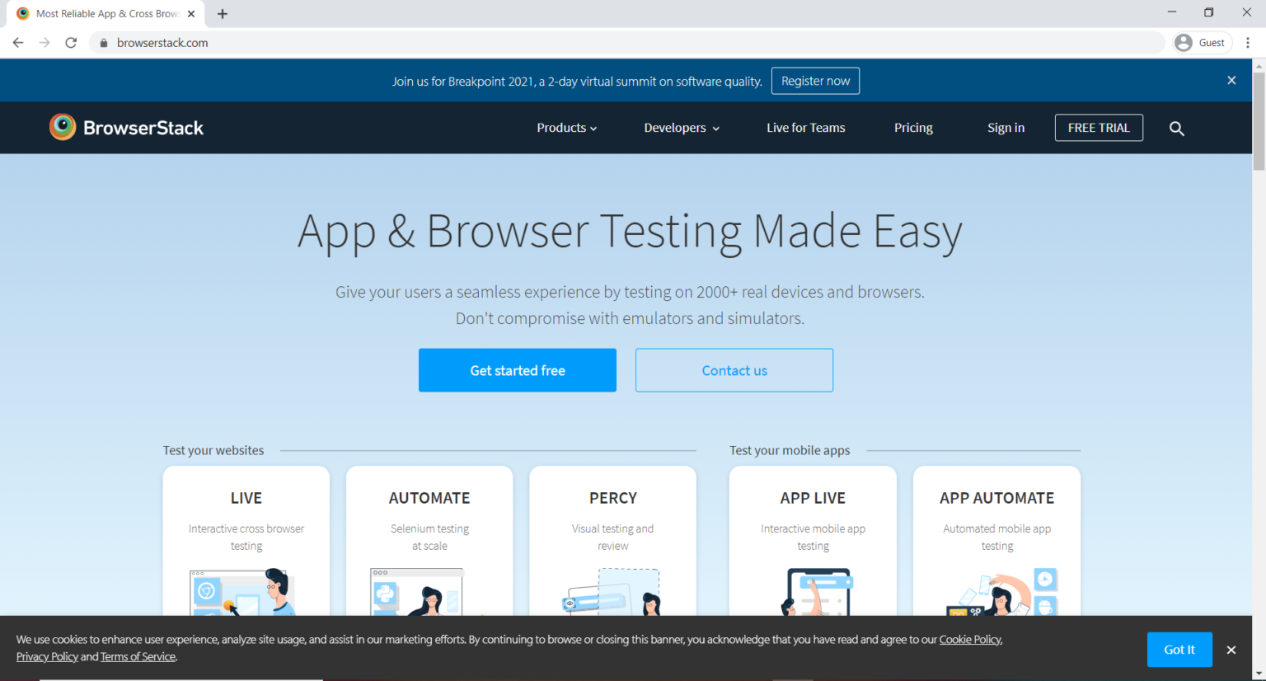Click the Guest profile avatar button

(x=1202, y=43)
